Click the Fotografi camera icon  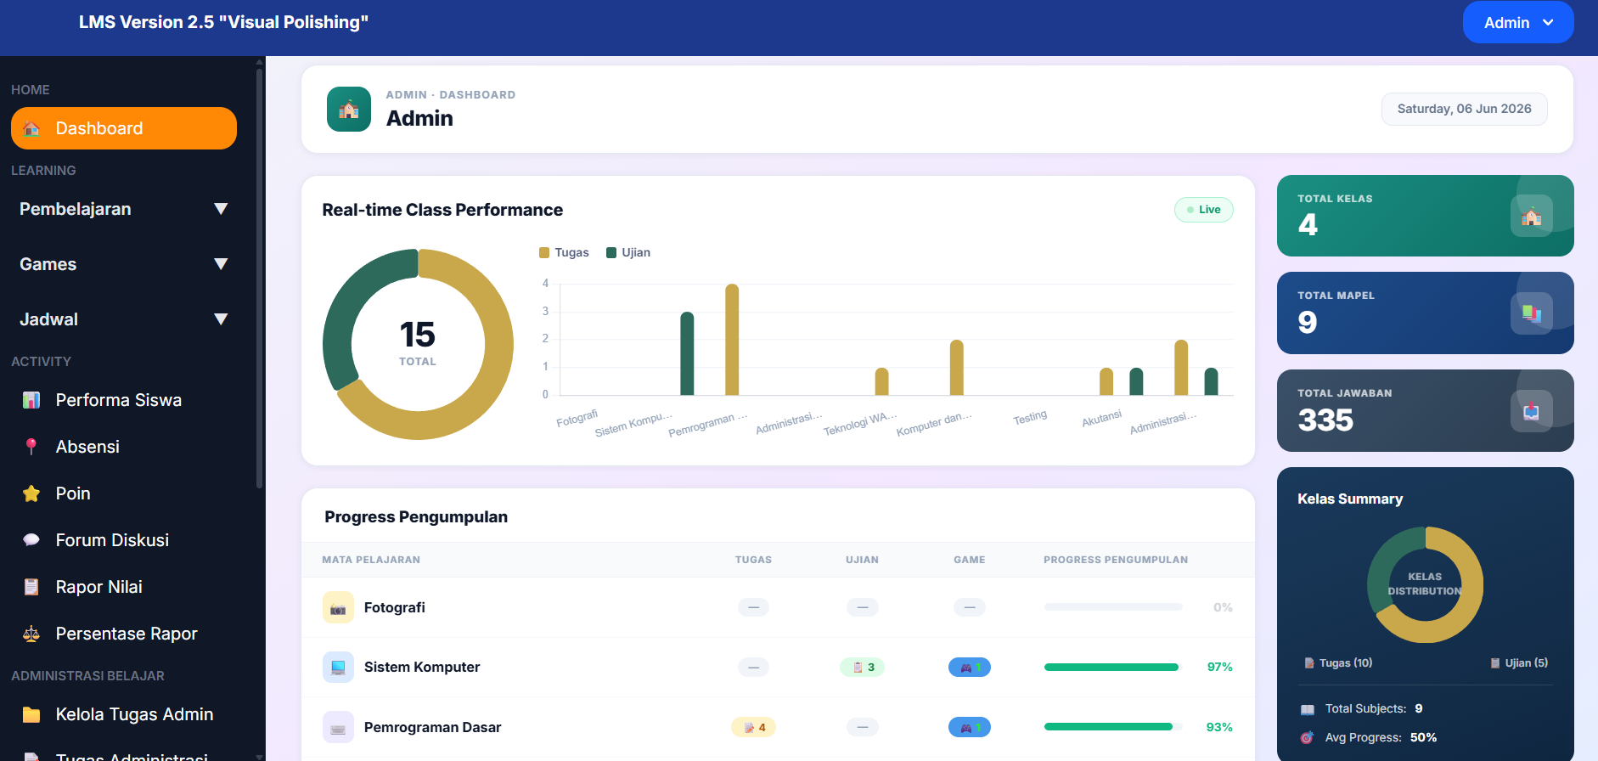pos(338,607)
